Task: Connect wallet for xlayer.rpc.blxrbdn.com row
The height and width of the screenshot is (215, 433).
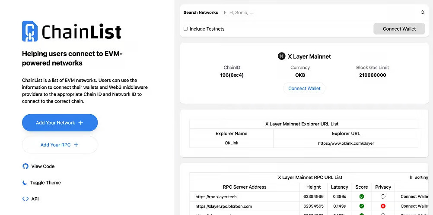Action: pos(414,206)
